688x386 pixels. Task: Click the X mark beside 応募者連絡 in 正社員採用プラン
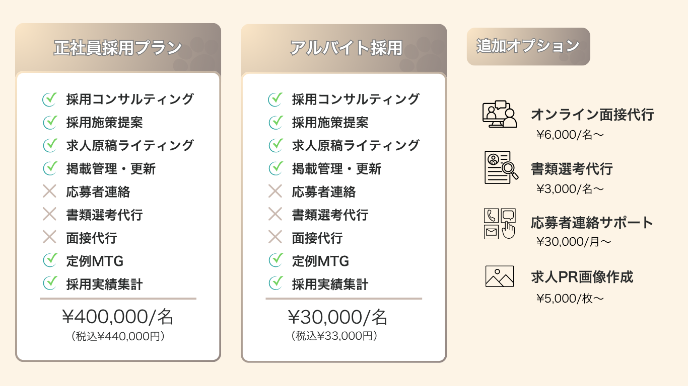[49, 191]
